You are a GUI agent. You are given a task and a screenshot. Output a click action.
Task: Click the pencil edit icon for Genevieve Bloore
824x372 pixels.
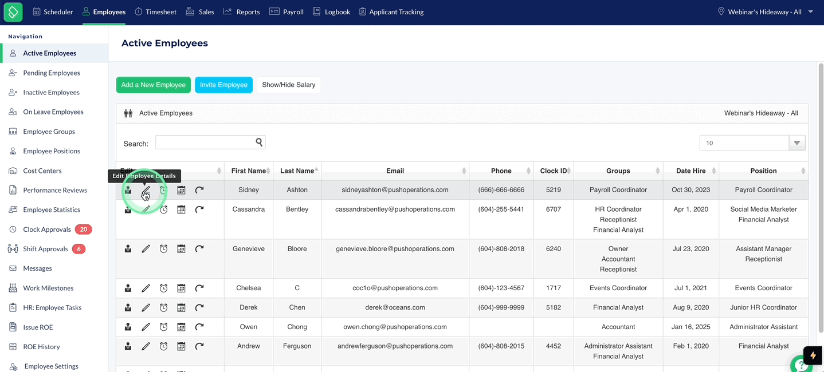click(146, 249)
